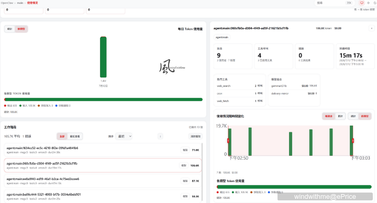This screenshot has height=203, width=377.
Task: Switch to dark theme via moon icon
Action: coord(375,3)
